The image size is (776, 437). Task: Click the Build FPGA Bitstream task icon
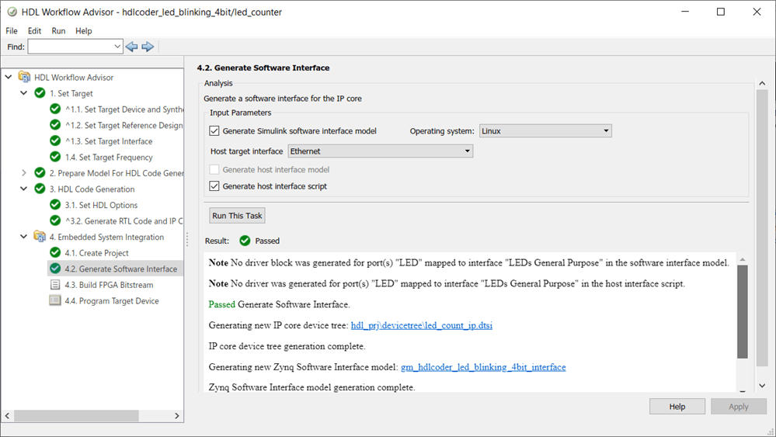(55, 285)
